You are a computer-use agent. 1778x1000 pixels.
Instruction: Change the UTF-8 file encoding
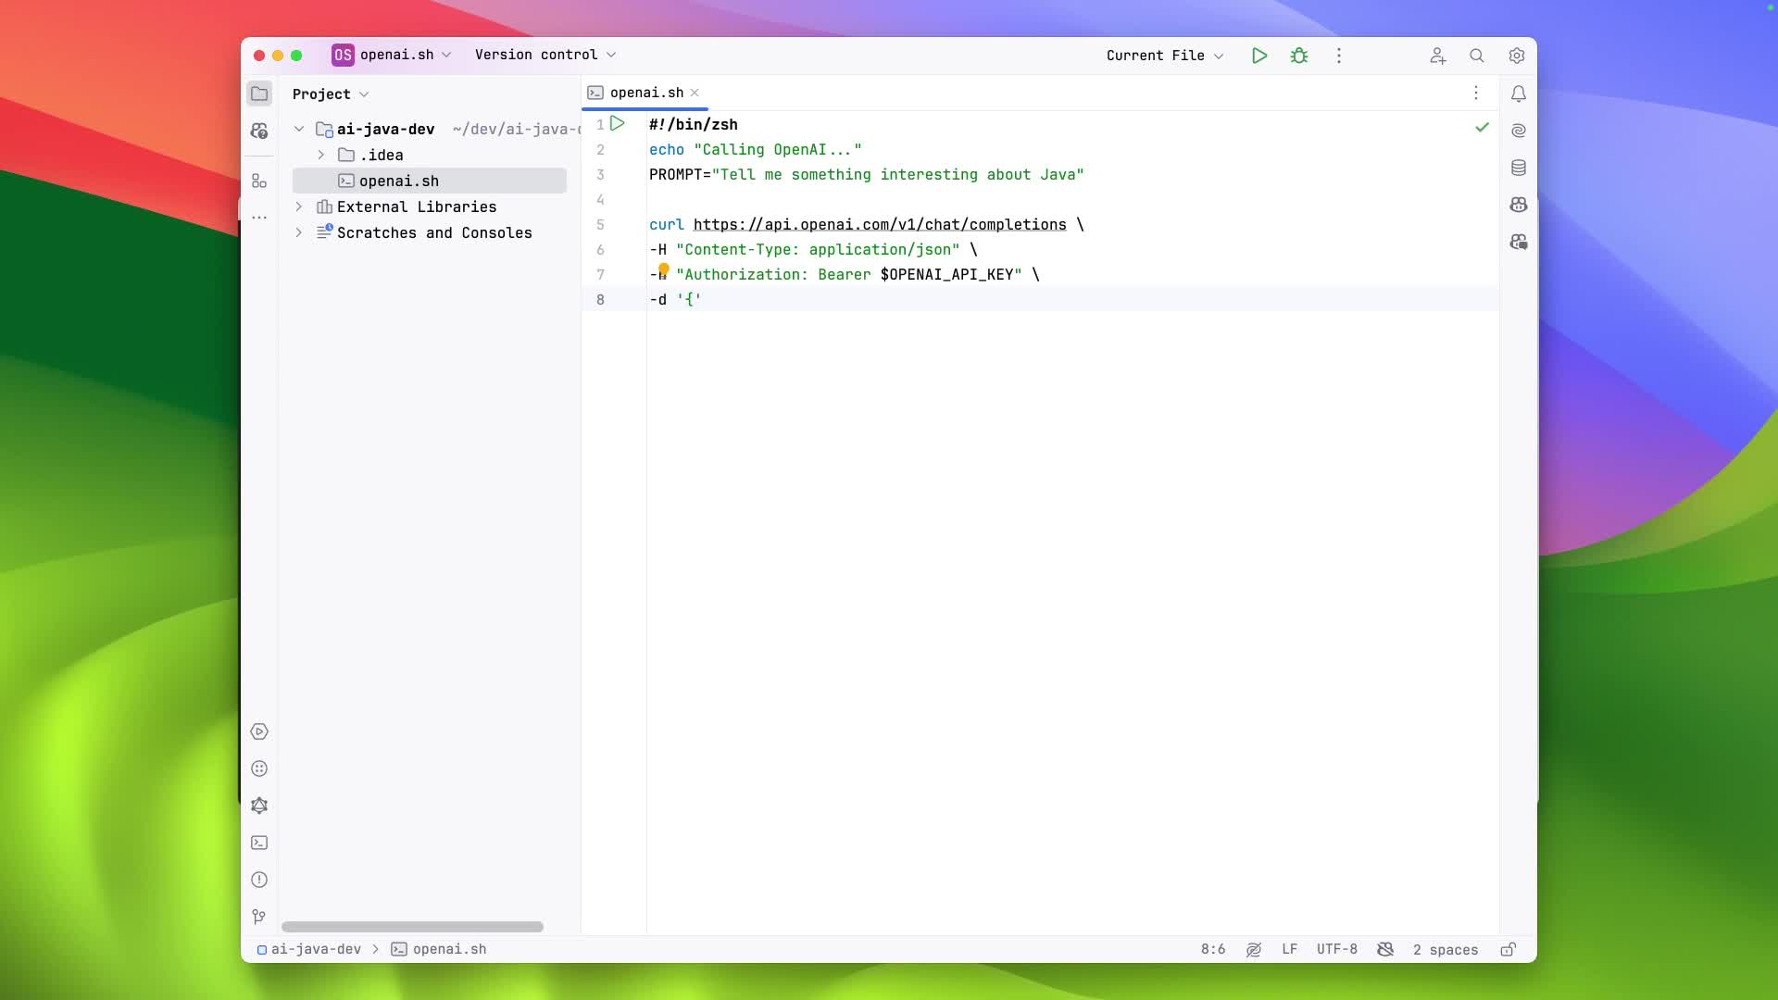point(1337,949)
